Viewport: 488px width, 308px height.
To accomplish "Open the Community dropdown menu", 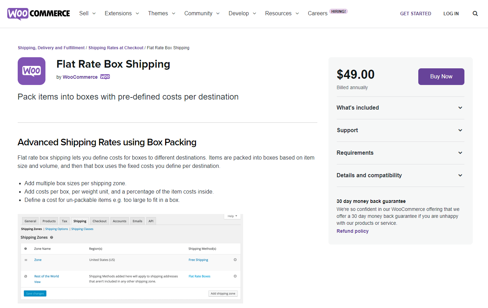I will click(202, 14).
